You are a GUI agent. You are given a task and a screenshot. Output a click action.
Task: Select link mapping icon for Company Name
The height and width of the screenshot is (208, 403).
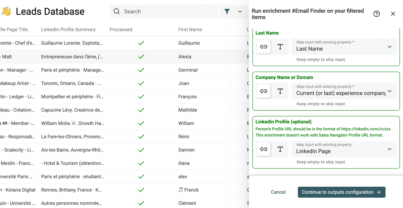point(264,91)
